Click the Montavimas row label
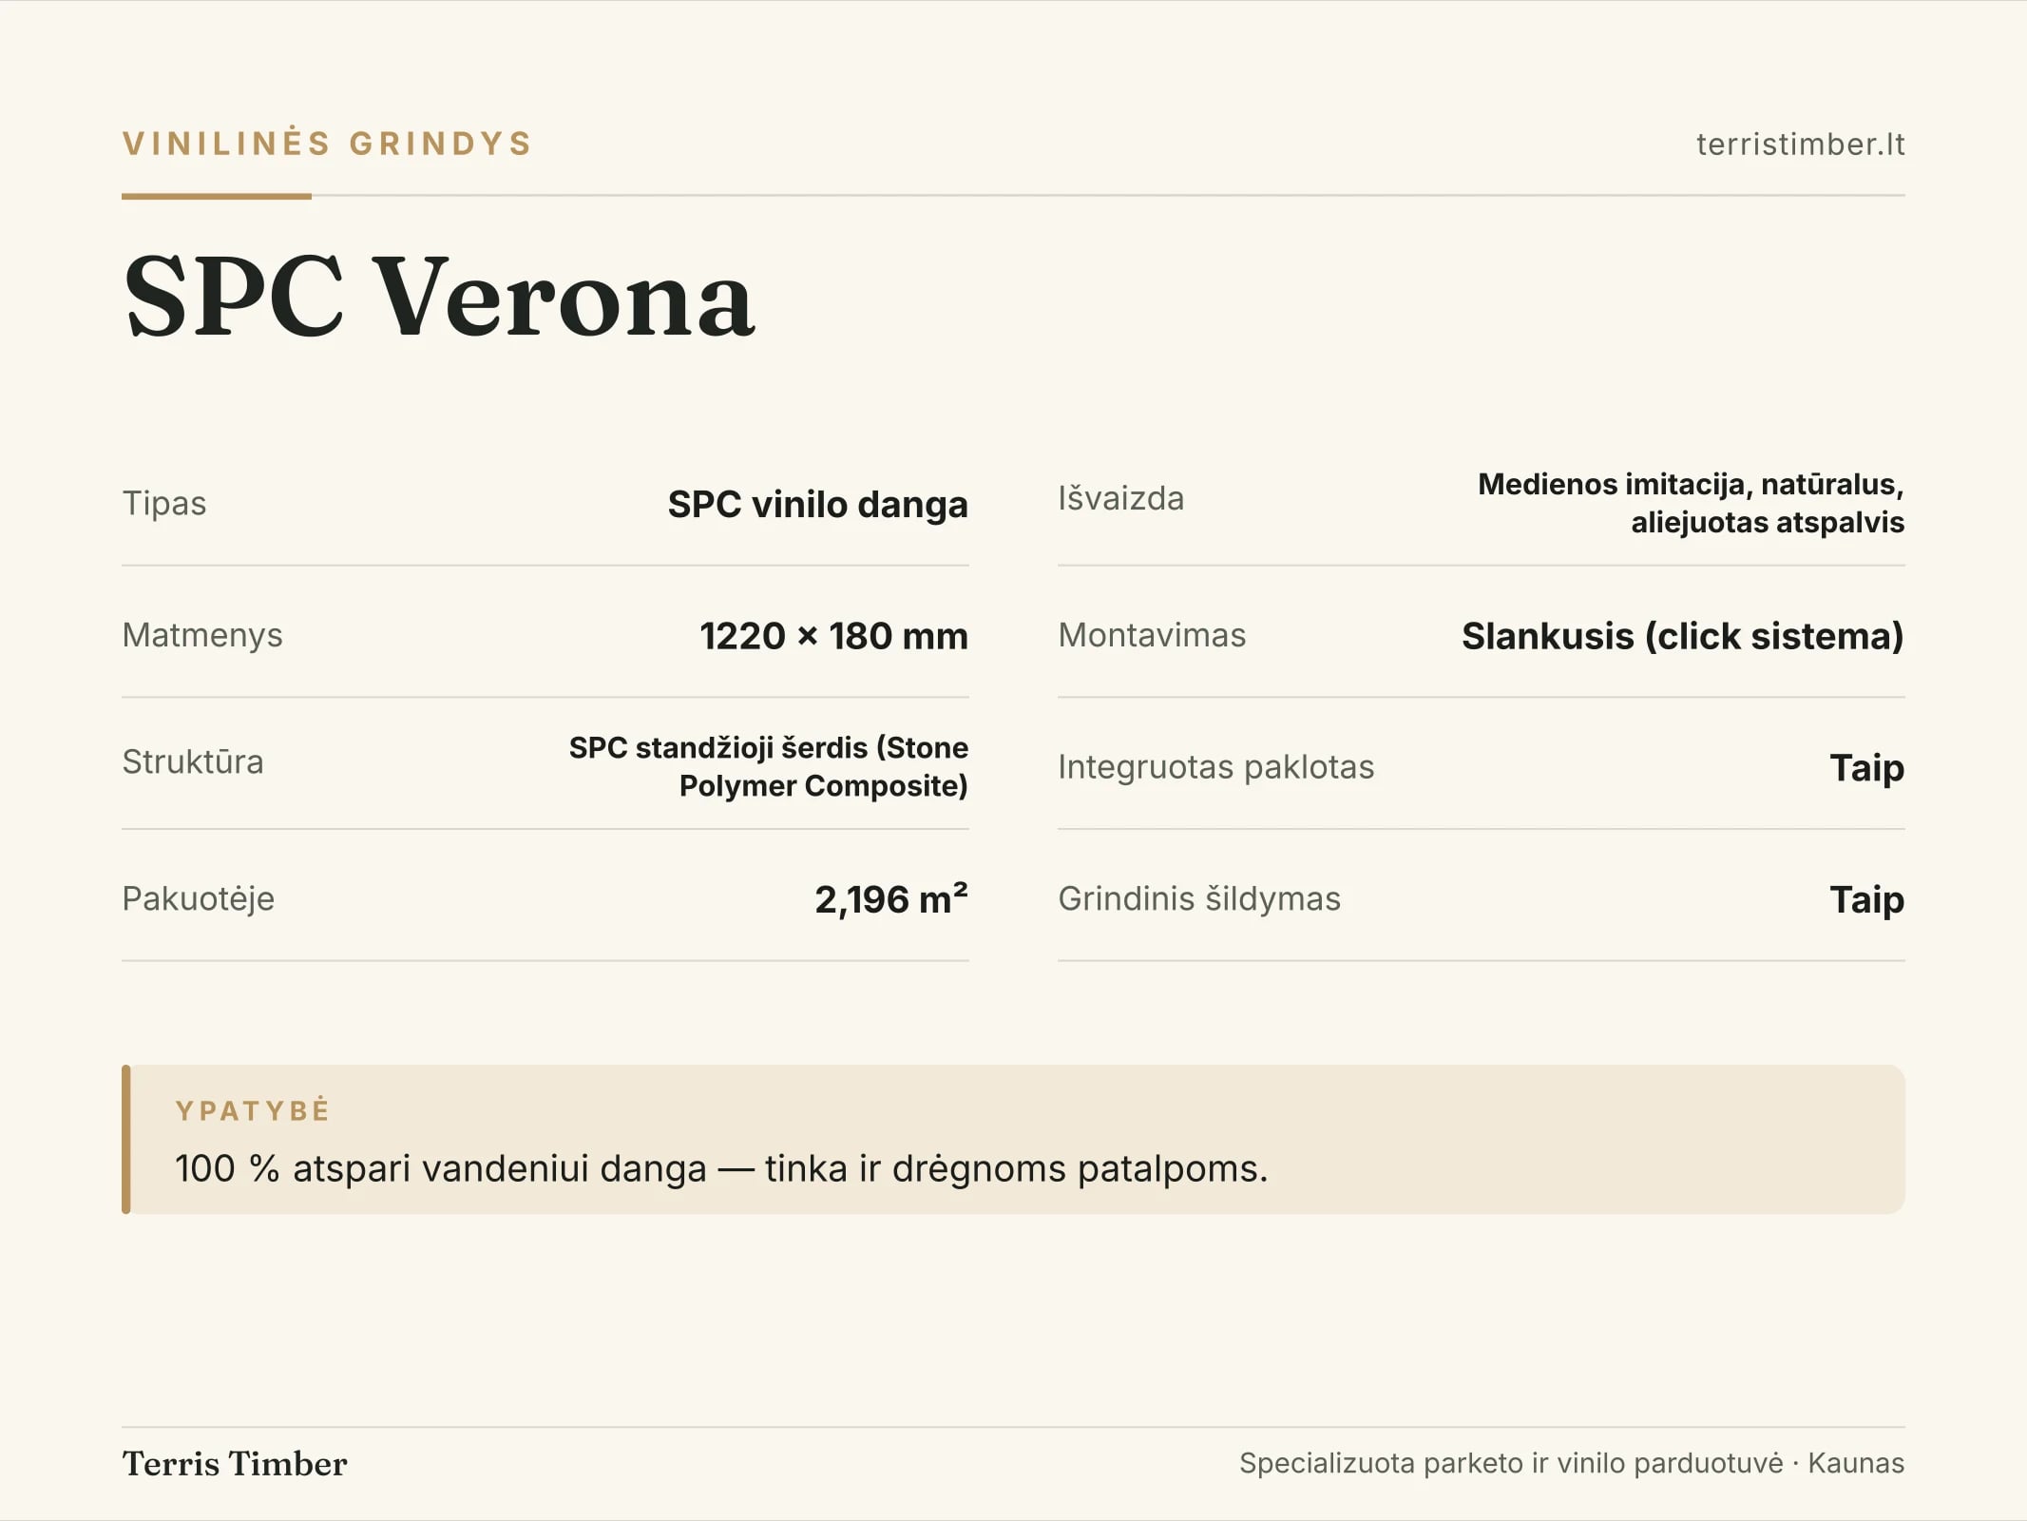The width and height of the screenshot is (2027, 1521). 1152,635
